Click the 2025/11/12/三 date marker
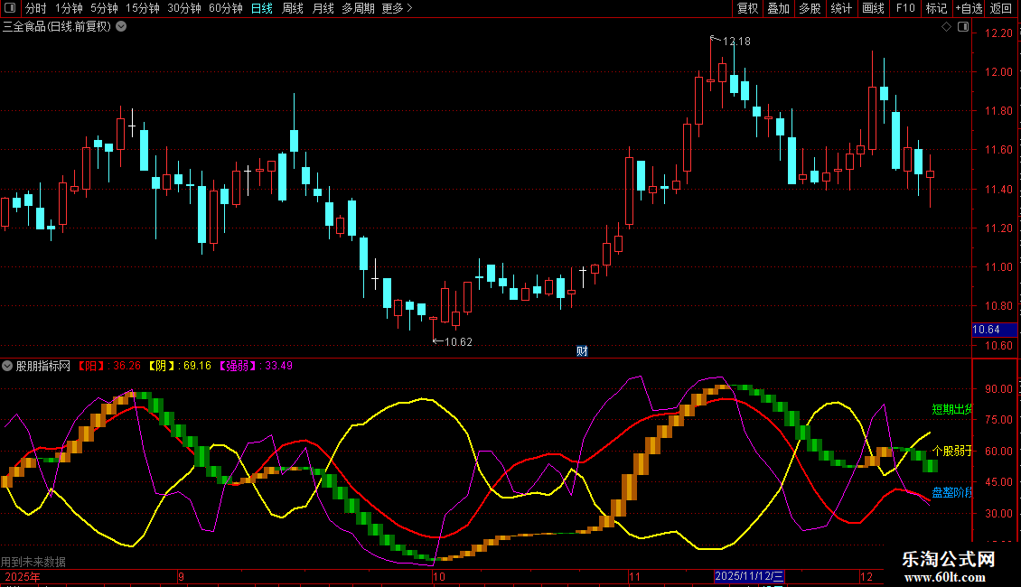The height and width of the screenshot is (587, 1021). (x=749, y=576)
